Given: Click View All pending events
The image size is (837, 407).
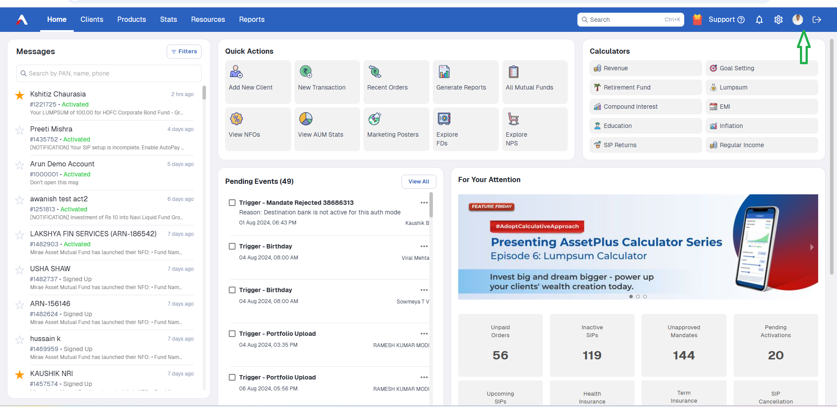Looking at the screenshot, I should pyautogui.click(x=418, y=182).
